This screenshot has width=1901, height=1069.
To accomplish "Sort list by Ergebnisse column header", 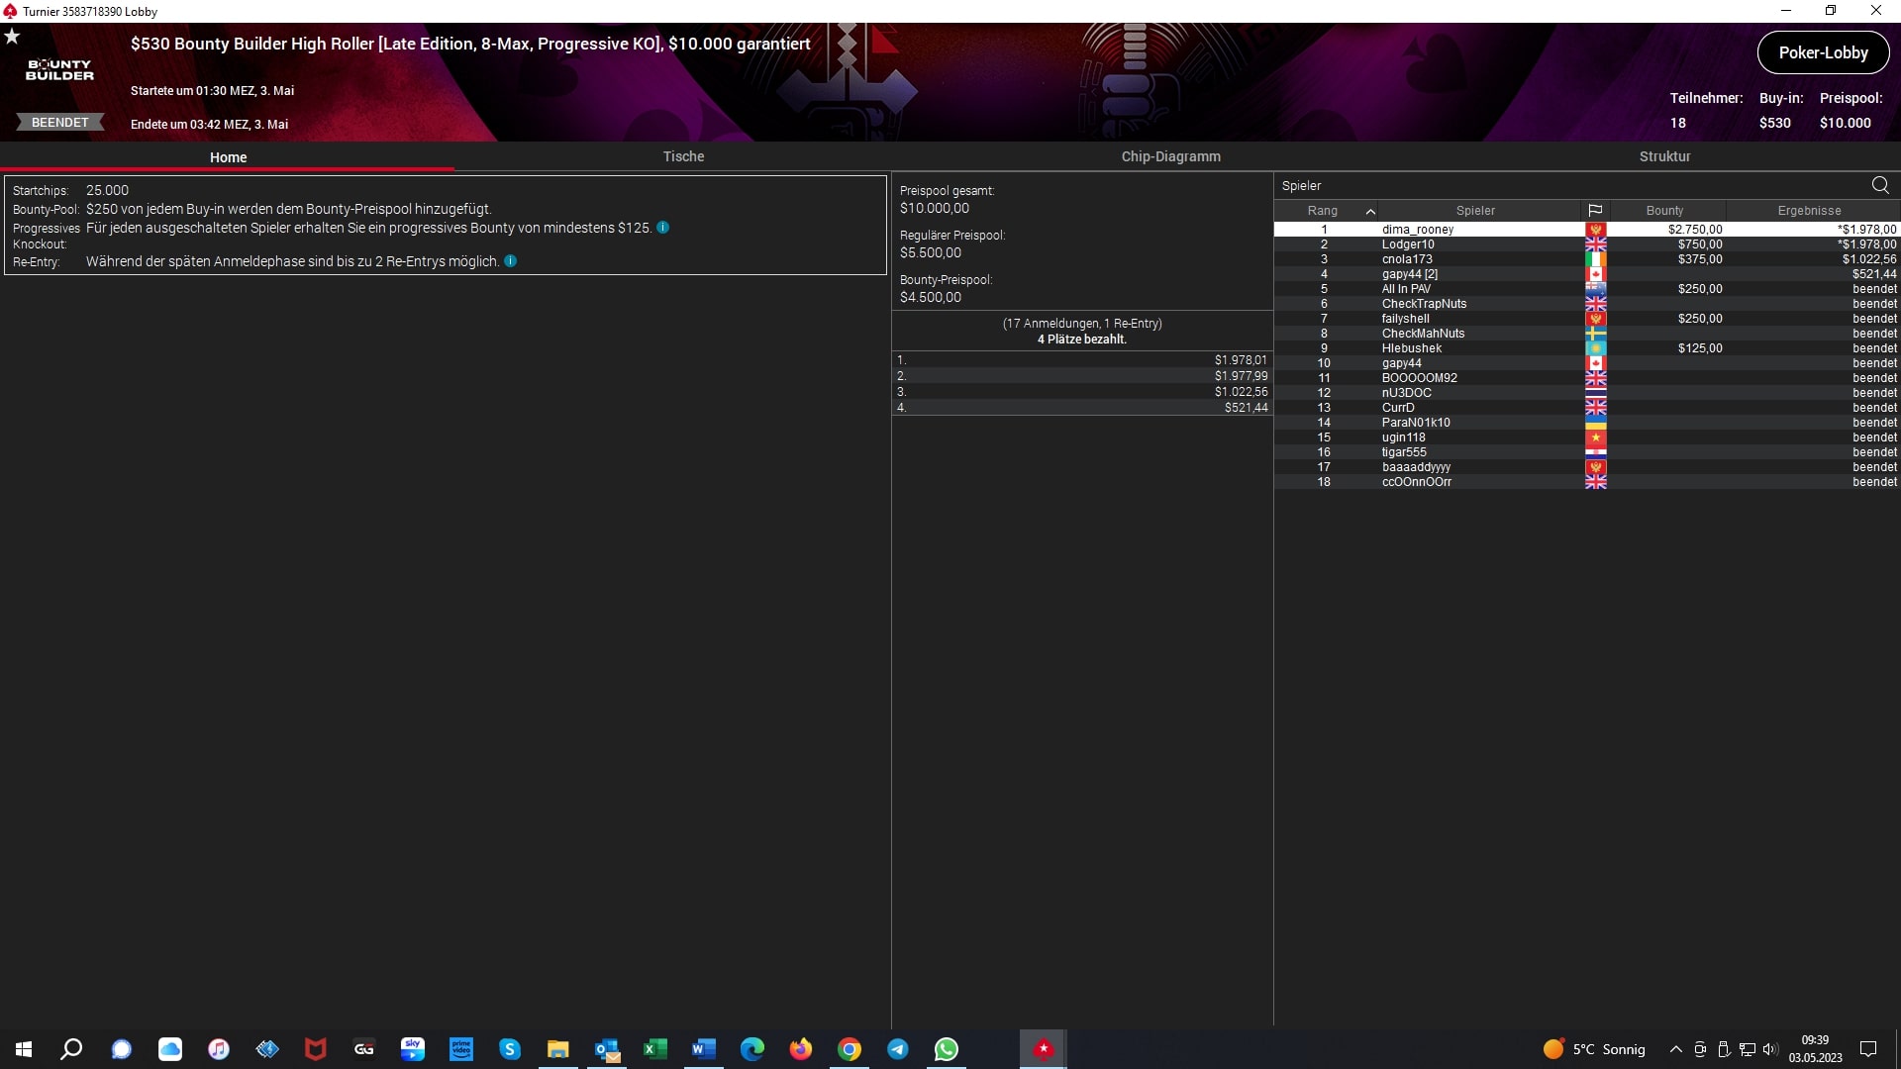I will (1809, 211).
